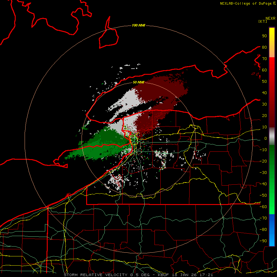Viewport: 277px width, 277px height.
Task: Click the -20 value on the velocity scale
Action: pyautogui.click(x=263, y=161)
